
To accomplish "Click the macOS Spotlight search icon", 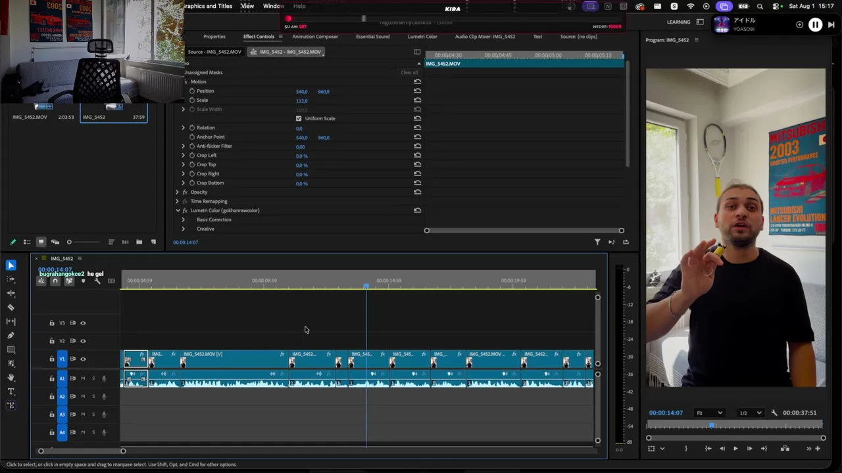I will click(760, 7).
